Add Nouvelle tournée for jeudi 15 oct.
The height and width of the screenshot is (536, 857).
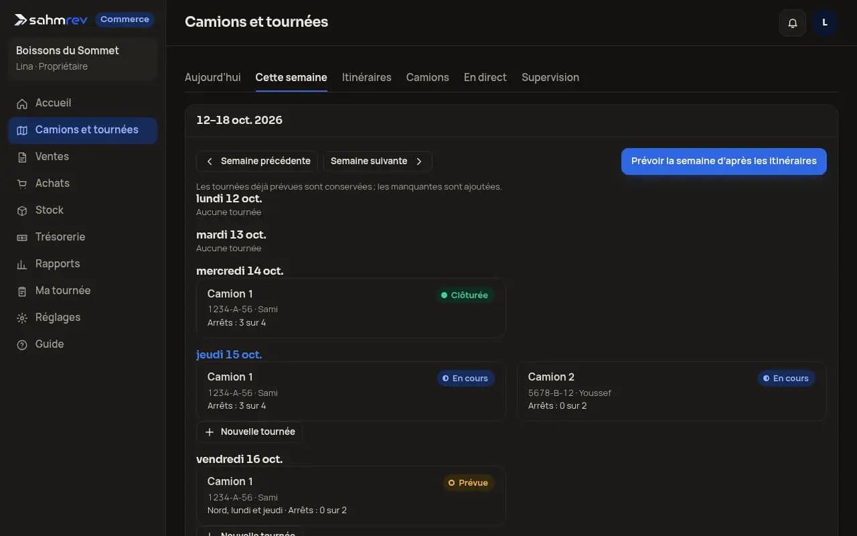tap(250, 432)
